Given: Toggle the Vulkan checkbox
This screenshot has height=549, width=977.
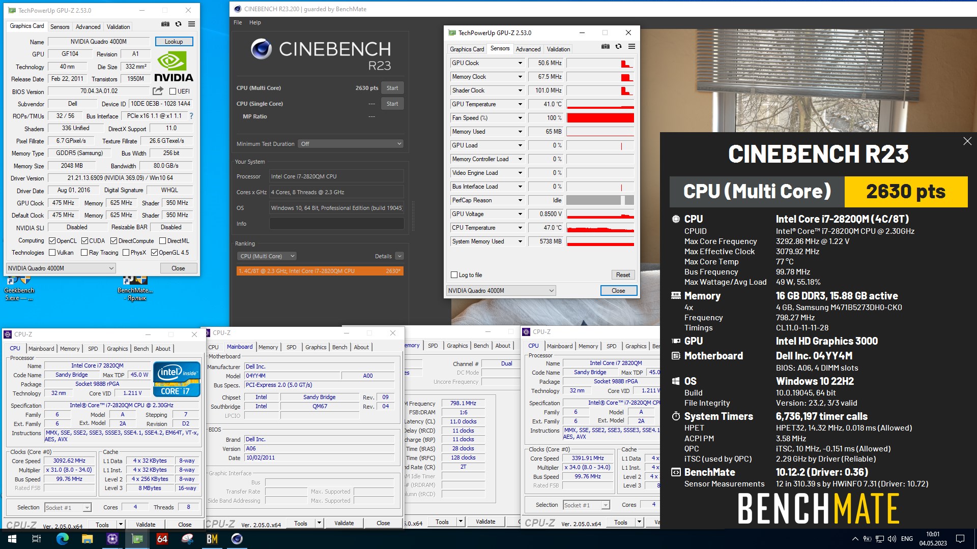Looking at the screenshot, I should pyautogui.click(x=52, y=253).
